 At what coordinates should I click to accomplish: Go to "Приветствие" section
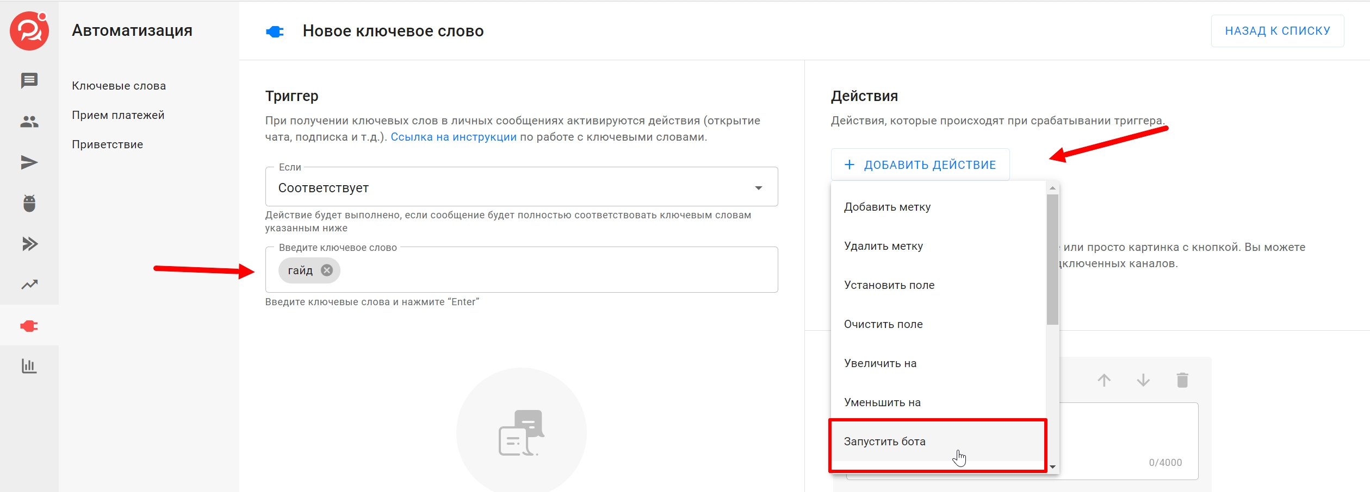tap(108, 144)
